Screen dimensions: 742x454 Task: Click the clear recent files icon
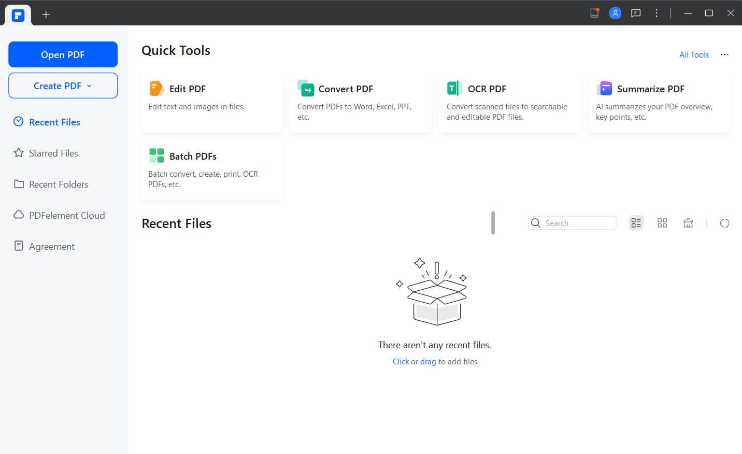[688, 223]
